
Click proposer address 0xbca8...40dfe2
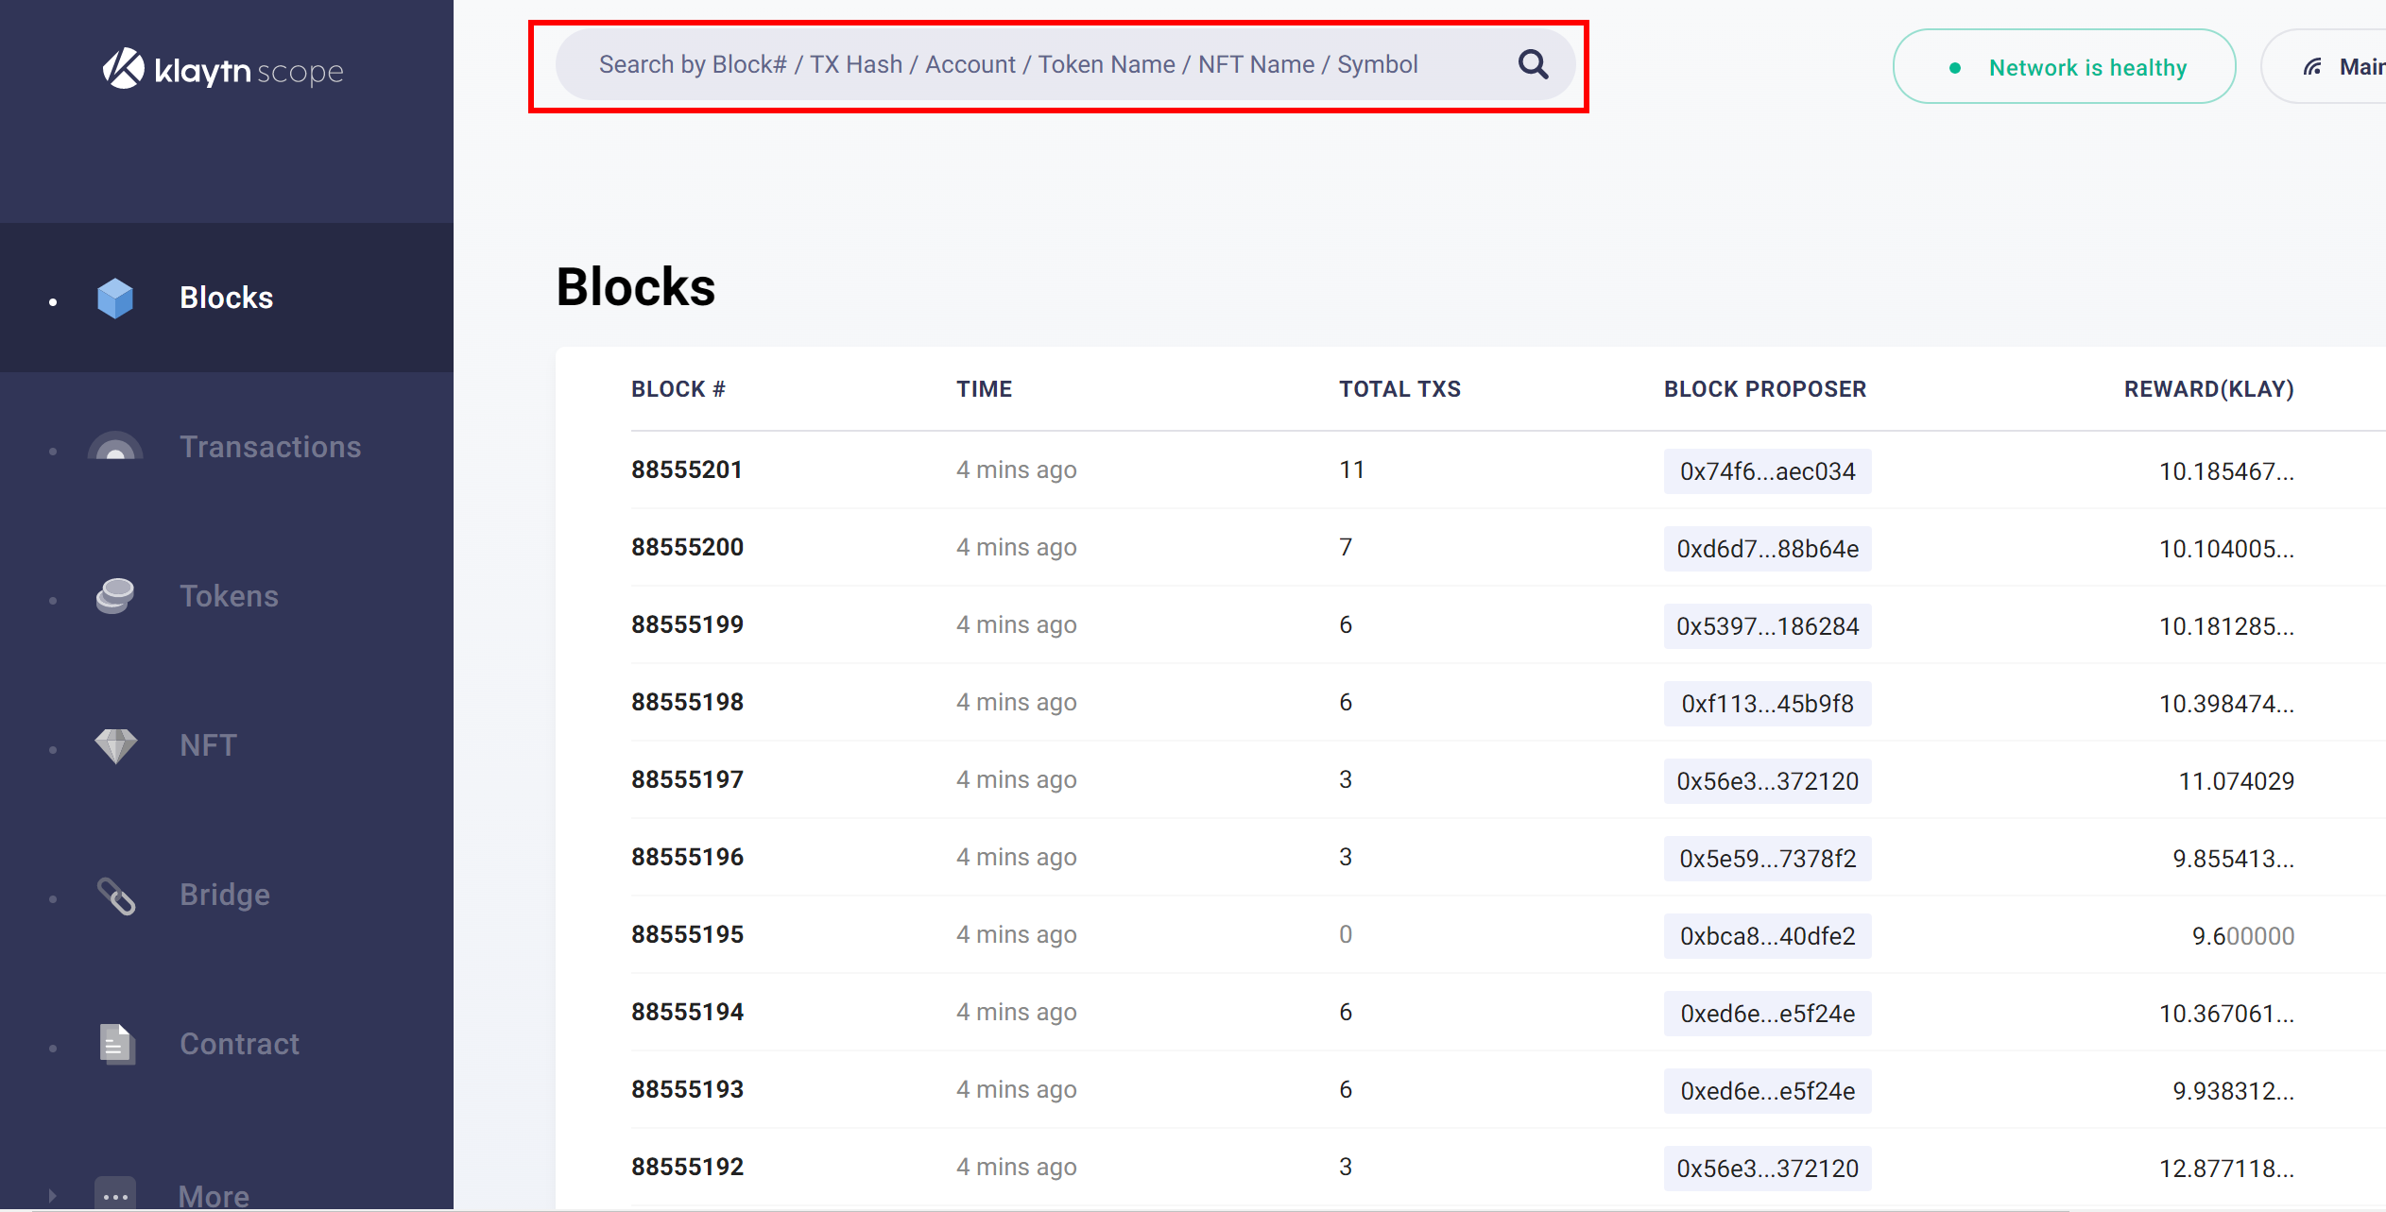point(1767,936)
